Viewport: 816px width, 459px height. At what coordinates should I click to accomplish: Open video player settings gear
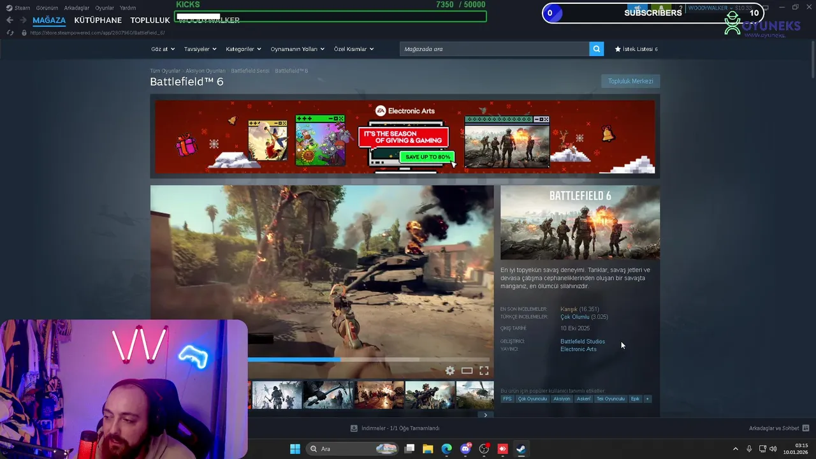tap(450, 370)
